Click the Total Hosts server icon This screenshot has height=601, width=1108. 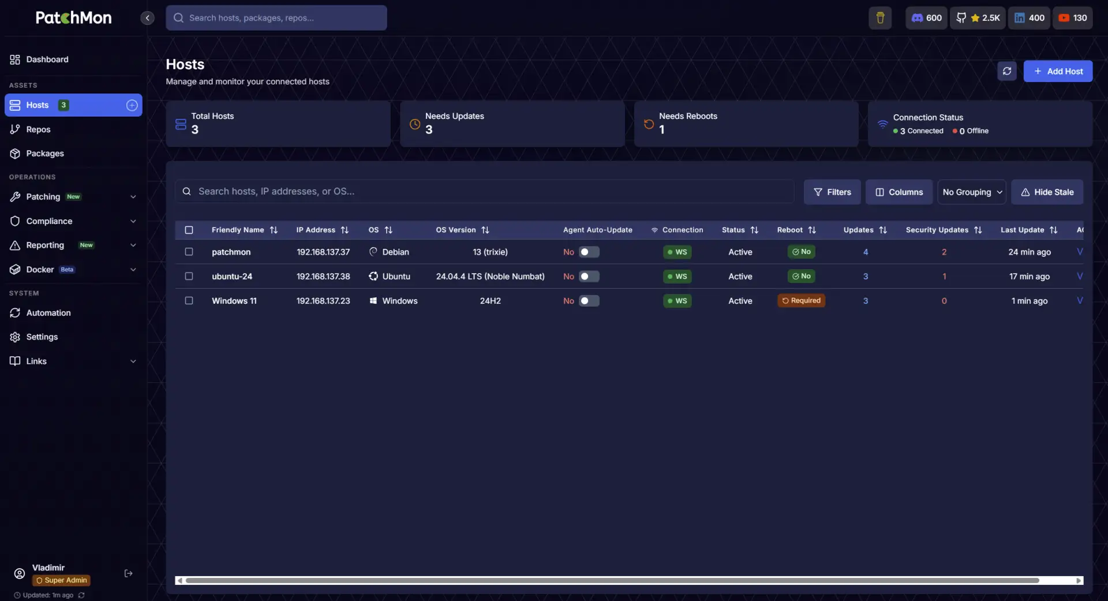pos(181,124)
